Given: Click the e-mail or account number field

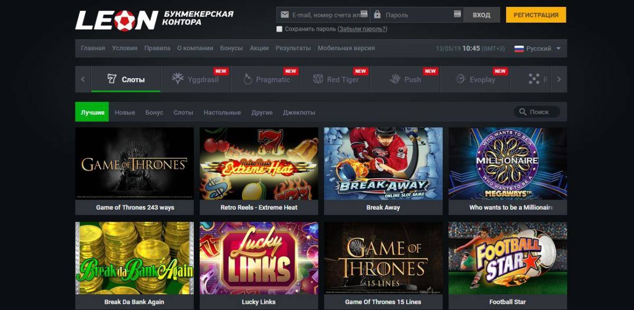Looking at the screenshot, I should (x=323, y=15).
